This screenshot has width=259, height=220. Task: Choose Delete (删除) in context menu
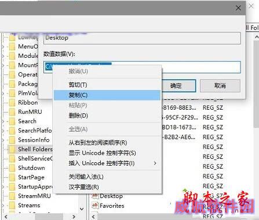(107, 115)
